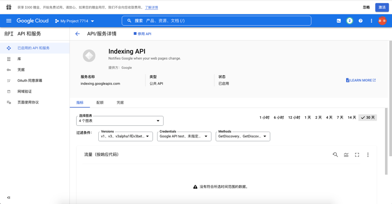
Task: Focus the search products and resources field
Action: (217, 21)
